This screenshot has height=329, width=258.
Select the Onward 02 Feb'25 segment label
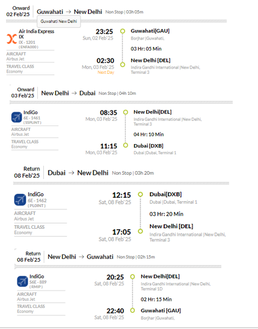pos(18,11)
